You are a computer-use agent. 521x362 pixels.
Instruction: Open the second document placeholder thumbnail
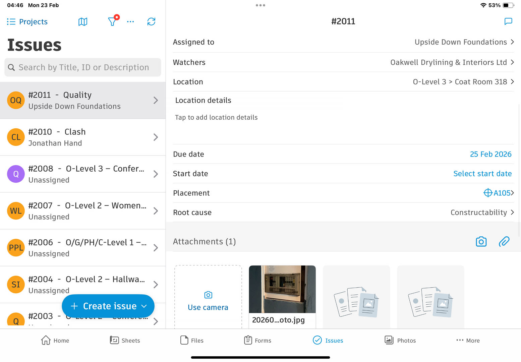tap(430, 297)
